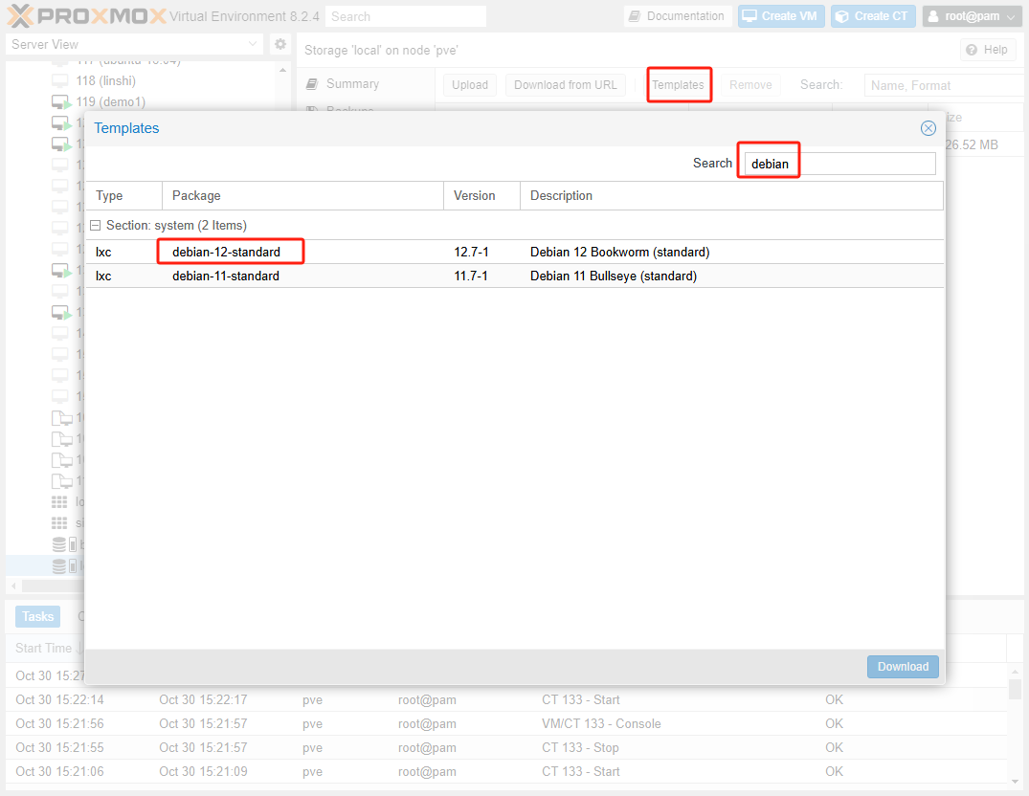Switch to the Tasks tab

coord(37,616)
